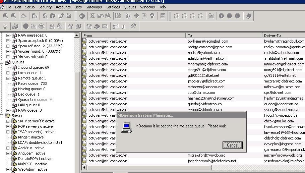The width and height of the screenshot is (305, 173).
Task: Select Minger: inactive tree item
Action: (x=31, y=137)
